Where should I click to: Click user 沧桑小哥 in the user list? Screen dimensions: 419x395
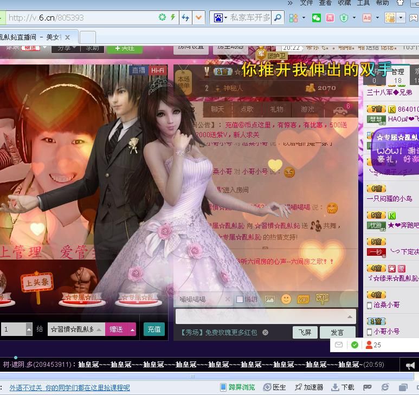[x=386, y=305]
